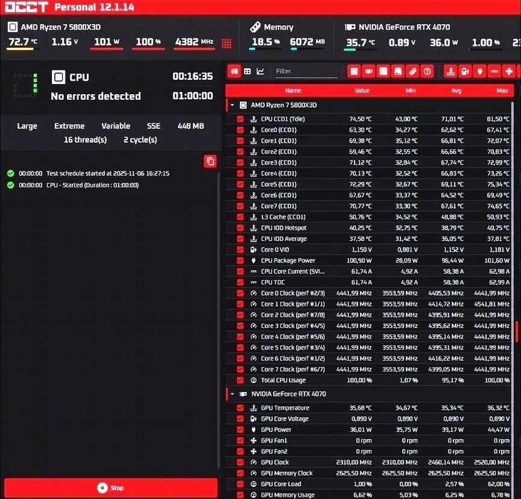521x499 pixels.
Task: Click the green status icon for CPU - Started
Action: (11, 185)
